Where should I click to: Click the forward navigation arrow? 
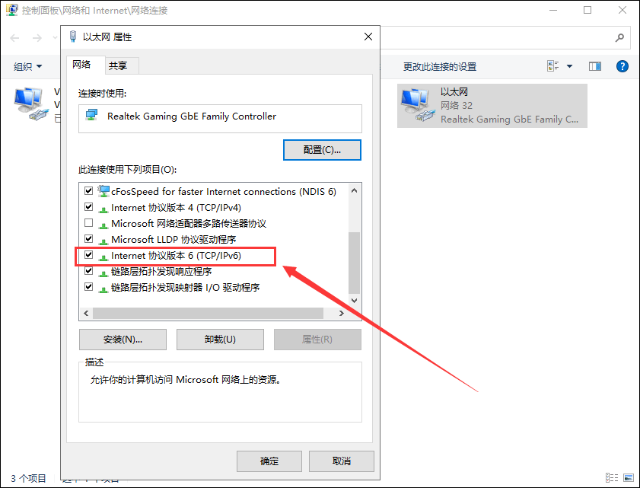coord(37,38)
